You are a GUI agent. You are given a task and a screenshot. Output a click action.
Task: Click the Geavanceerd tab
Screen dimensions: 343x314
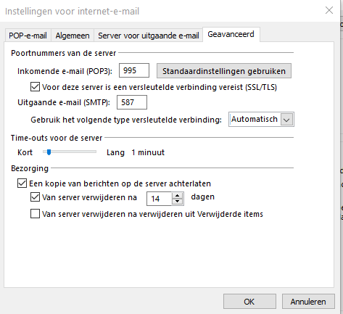(231, 34)
